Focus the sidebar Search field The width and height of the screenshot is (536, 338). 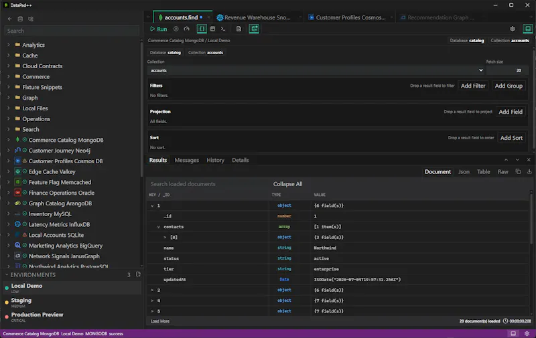pyautogui.click(x=72, y=31)
